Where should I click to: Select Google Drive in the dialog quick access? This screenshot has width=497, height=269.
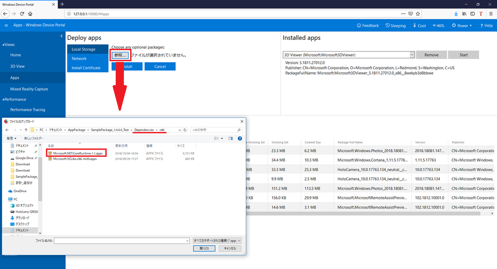click(23, 158)
